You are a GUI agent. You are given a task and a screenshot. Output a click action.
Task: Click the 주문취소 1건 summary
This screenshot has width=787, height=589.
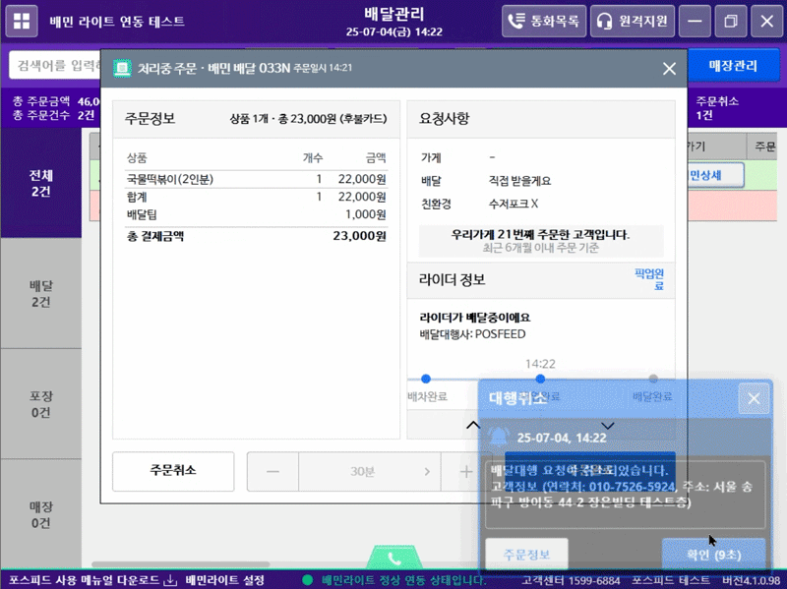717,108
